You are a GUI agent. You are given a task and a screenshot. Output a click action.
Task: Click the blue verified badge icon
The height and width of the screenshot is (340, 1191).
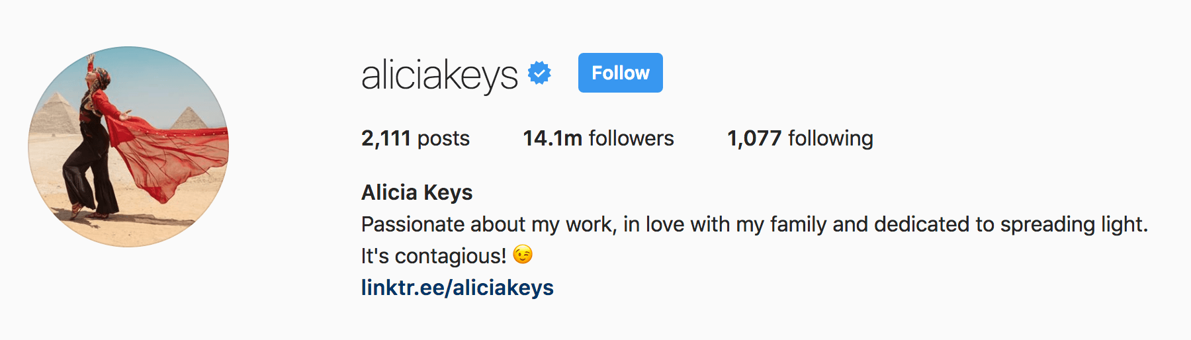(x=539, y=73)
